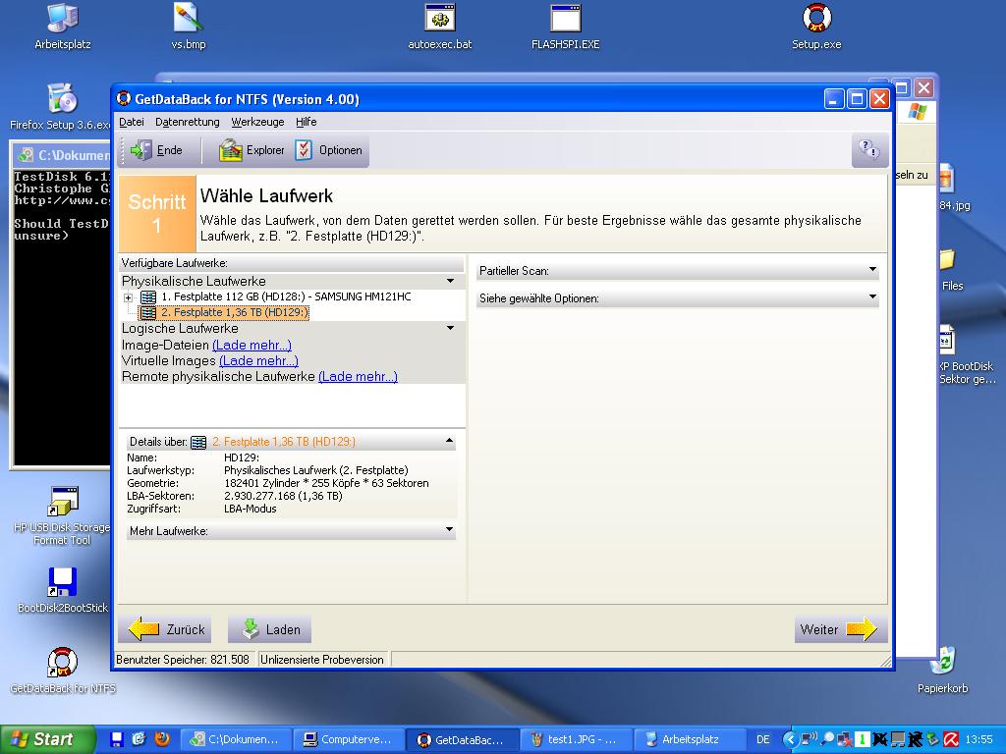
Task: Collapse the Details über panel arrow
Action: [449, 441]
